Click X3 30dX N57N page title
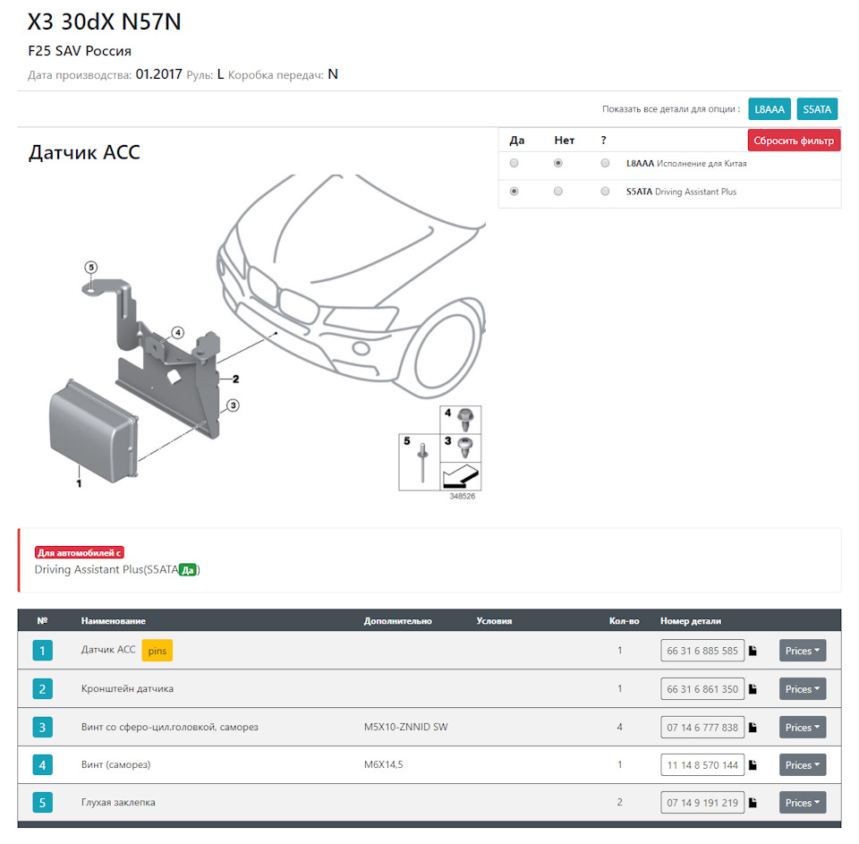 pyautogui.click(x=104, y=21)
